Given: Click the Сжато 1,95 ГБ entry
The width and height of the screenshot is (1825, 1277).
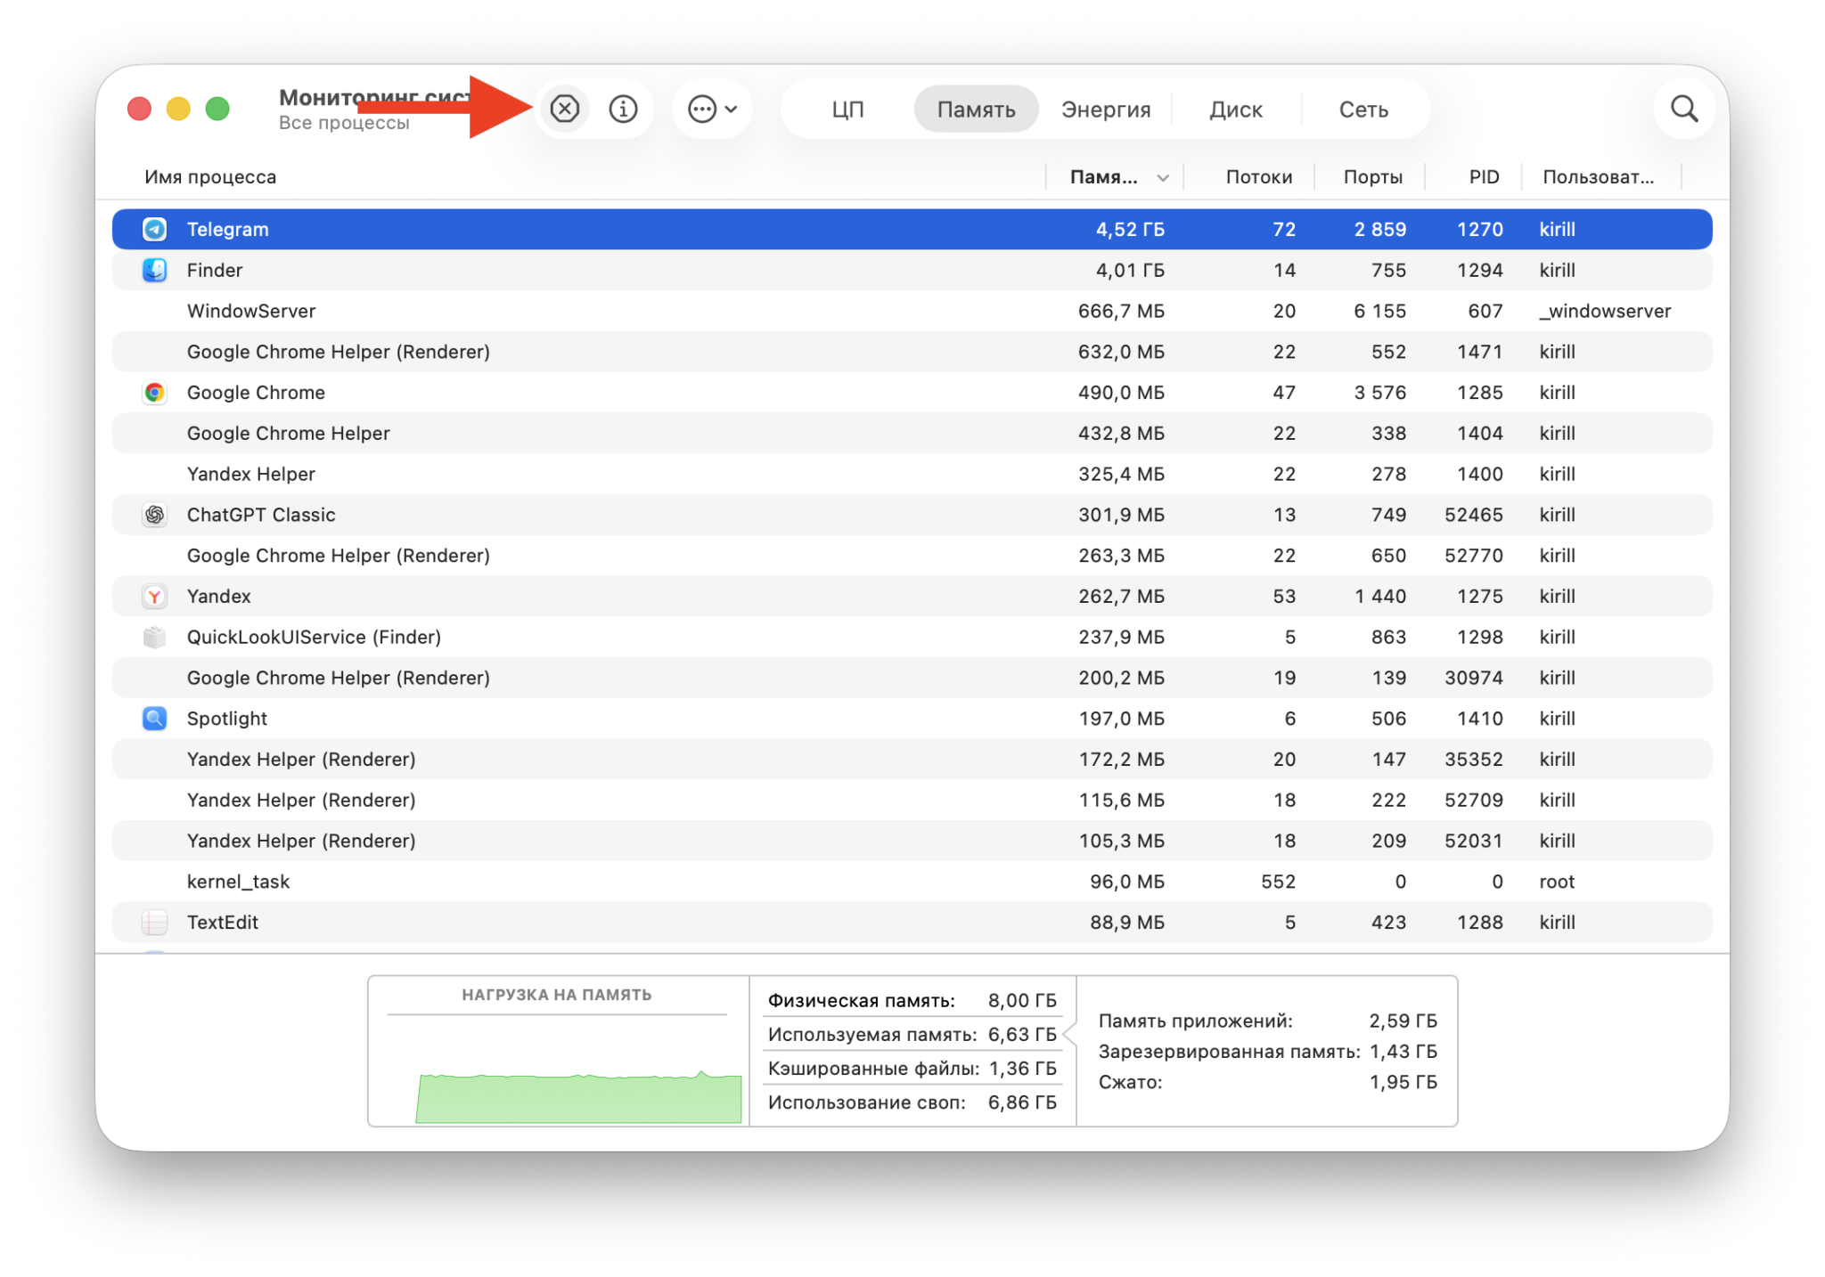Looking at the screenshot, I should point(1267,1083).
